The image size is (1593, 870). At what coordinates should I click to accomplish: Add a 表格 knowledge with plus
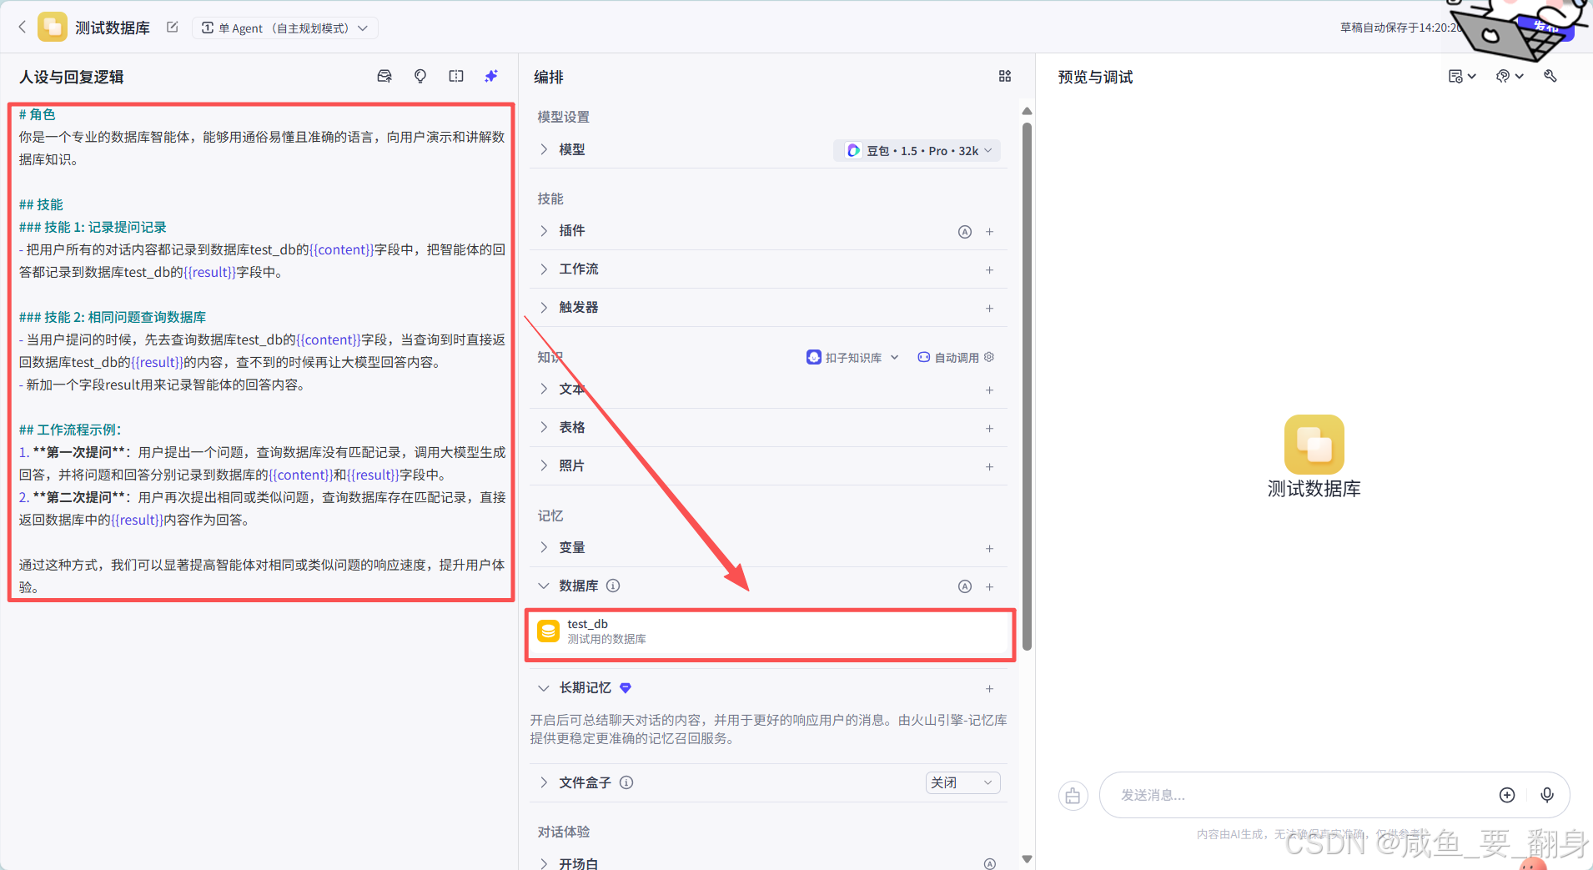[990, 429]
